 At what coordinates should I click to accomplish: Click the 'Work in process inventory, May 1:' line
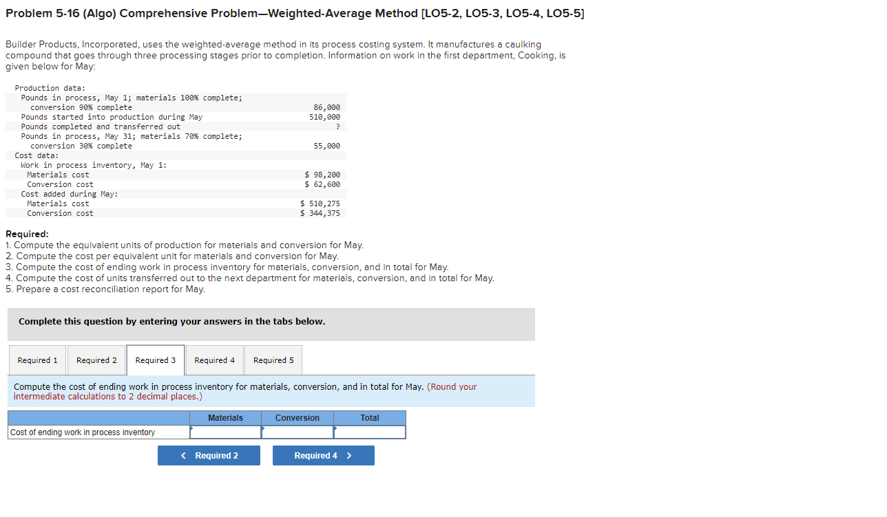pos(94,166)
